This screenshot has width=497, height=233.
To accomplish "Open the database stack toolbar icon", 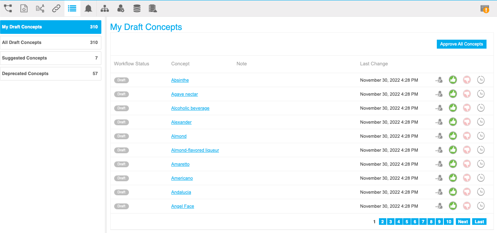I will click(137, 8).
